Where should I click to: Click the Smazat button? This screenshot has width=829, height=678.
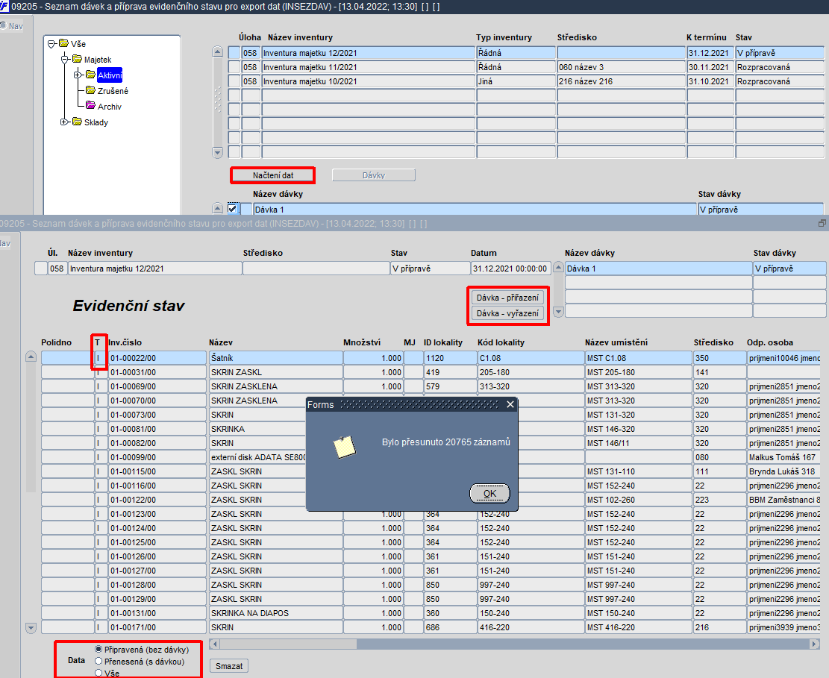coord(229,666)
